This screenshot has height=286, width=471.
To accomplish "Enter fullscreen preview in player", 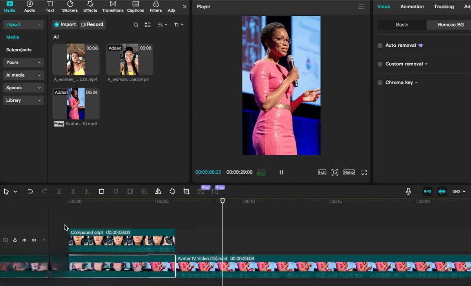I will (364, 172).
